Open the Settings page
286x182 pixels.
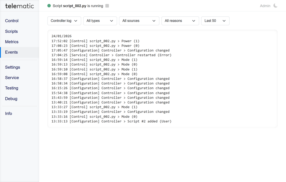click(x=12, y=67)
